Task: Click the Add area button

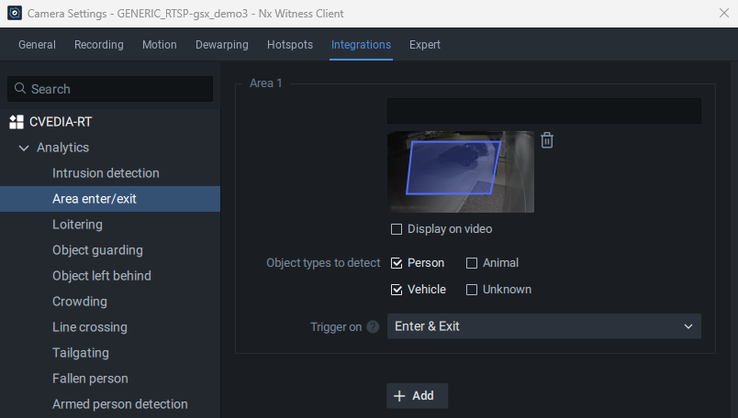Action: (417, 396)
